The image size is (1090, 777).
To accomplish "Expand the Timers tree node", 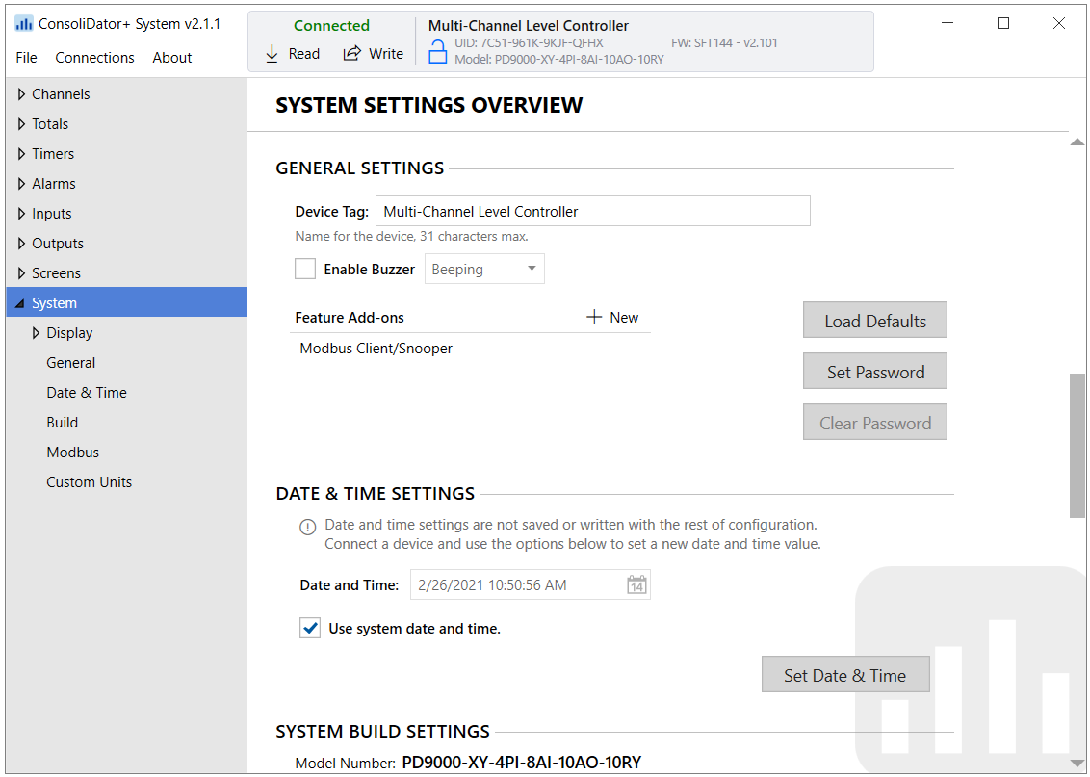I will 21,154.
